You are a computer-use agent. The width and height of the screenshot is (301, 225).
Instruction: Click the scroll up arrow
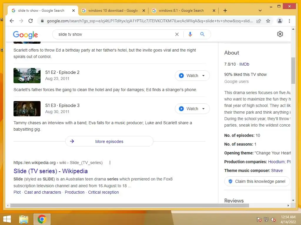pos(293,29)
